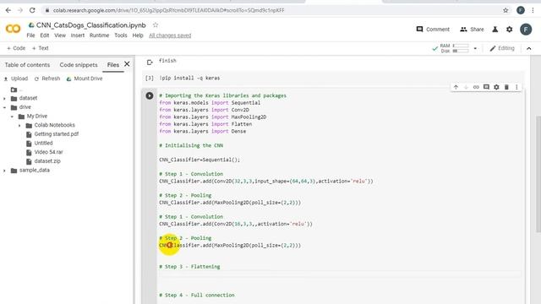Go to parent folder entry

click(x=16, y=90)
